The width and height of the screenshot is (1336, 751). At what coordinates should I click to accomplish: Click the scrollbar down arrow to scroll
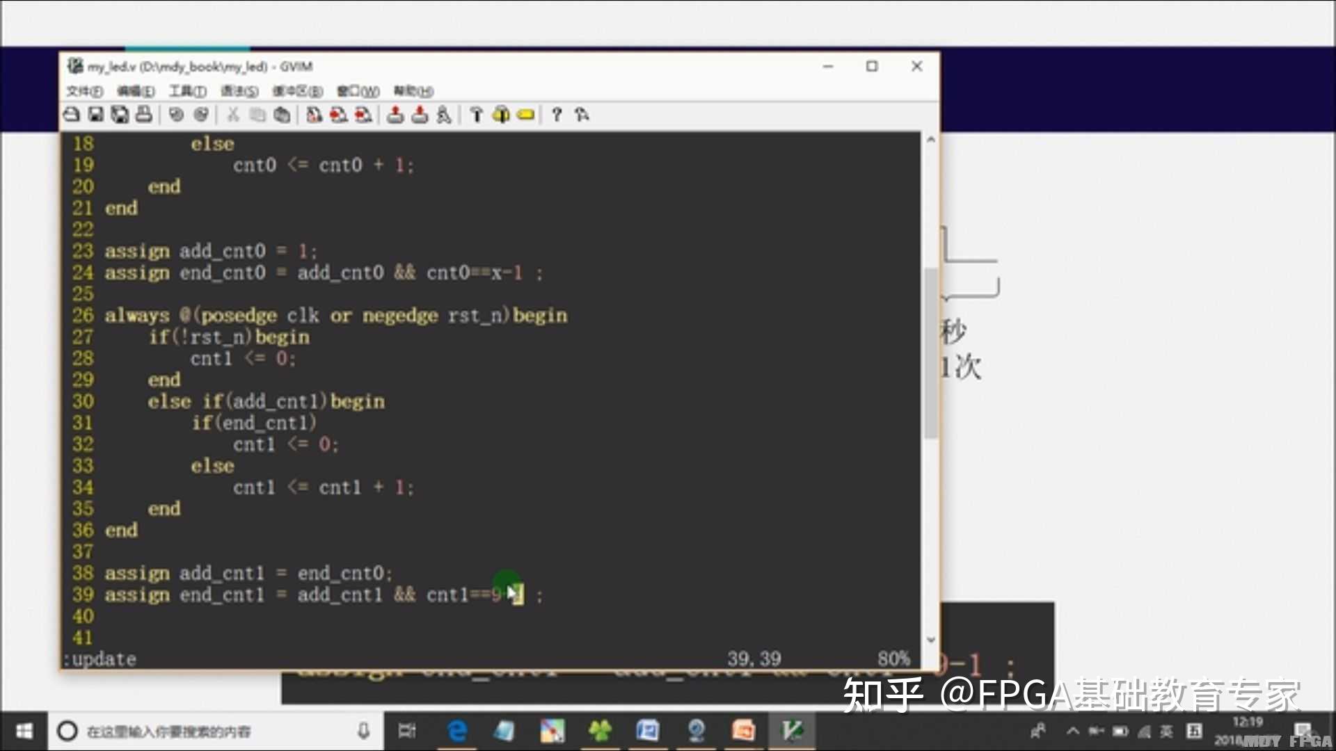tap(930, 640)
